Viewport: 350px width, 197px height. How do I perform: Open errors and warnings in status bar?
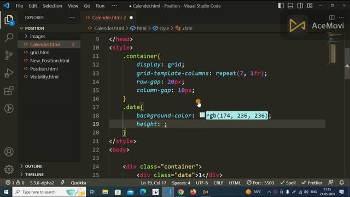[x=15, y=183]
